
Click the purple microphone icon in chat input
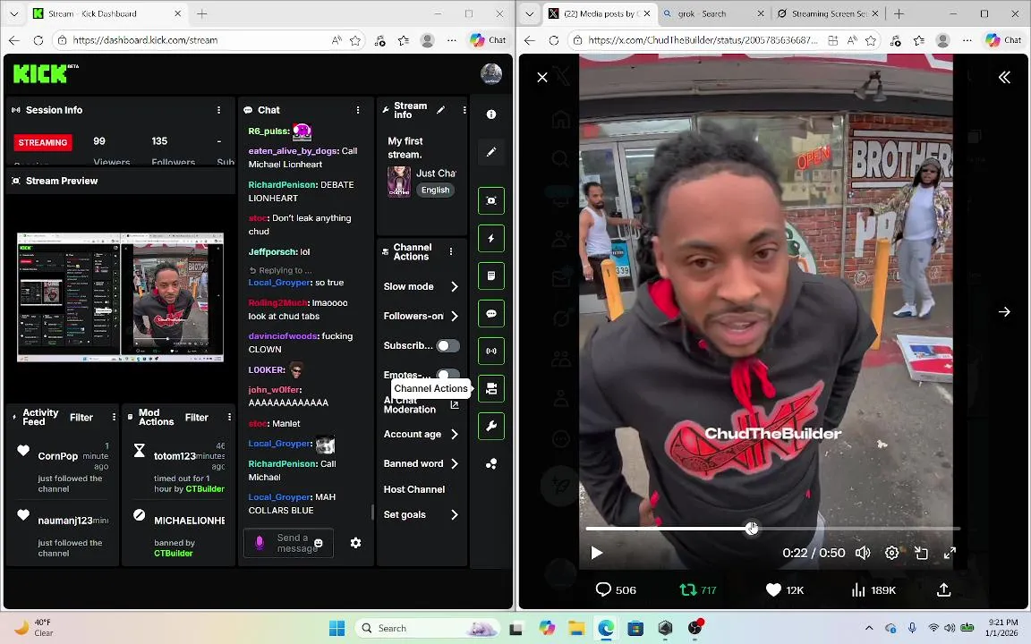point(260,542)
